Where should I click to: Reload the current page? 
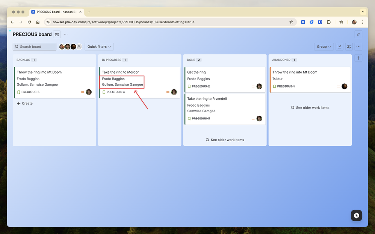29,22
